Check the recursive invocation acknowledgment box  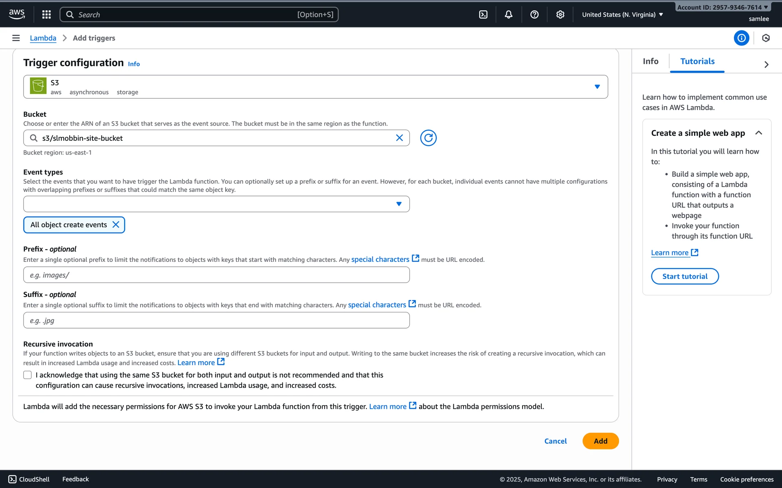coord(27,375)
